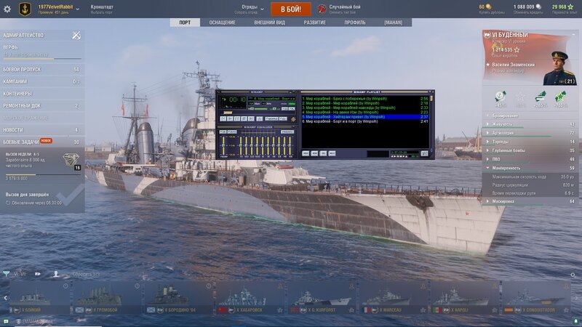The height and width of the screenshot is (327, 582).
Task: Select Хабаровск ship card in carousel
Action: (250, 299)
